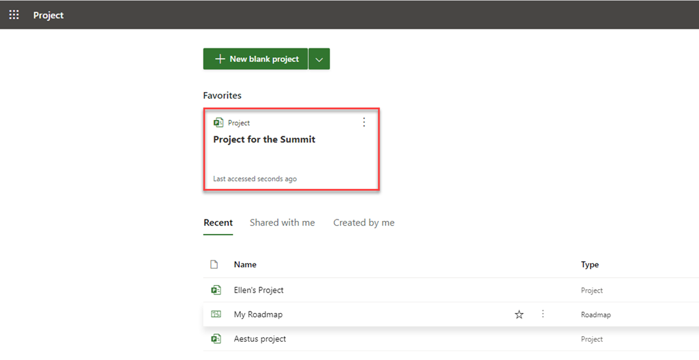
Task: Click Aestus project file icon
Action: (x=216, y=339)
